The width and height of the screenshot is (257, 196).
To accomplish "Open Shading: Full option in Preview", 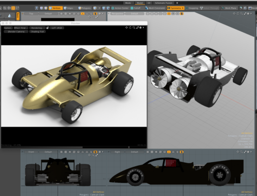I will point(38,32).
